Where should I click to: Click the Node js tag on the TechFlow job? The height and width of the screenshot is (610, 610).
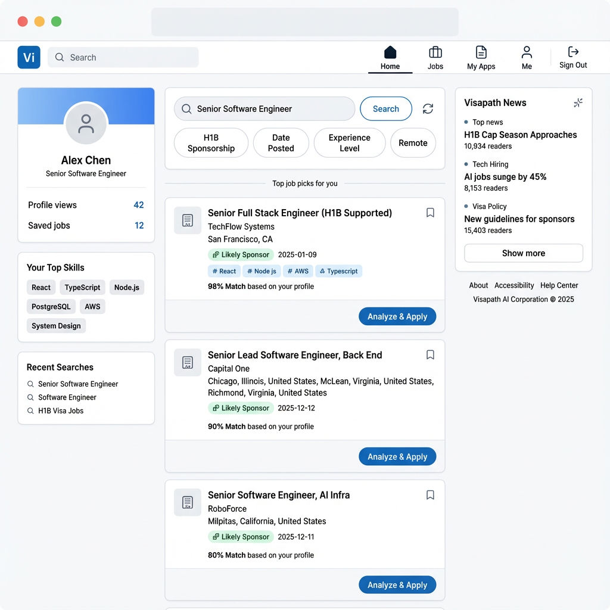[262, 271]
